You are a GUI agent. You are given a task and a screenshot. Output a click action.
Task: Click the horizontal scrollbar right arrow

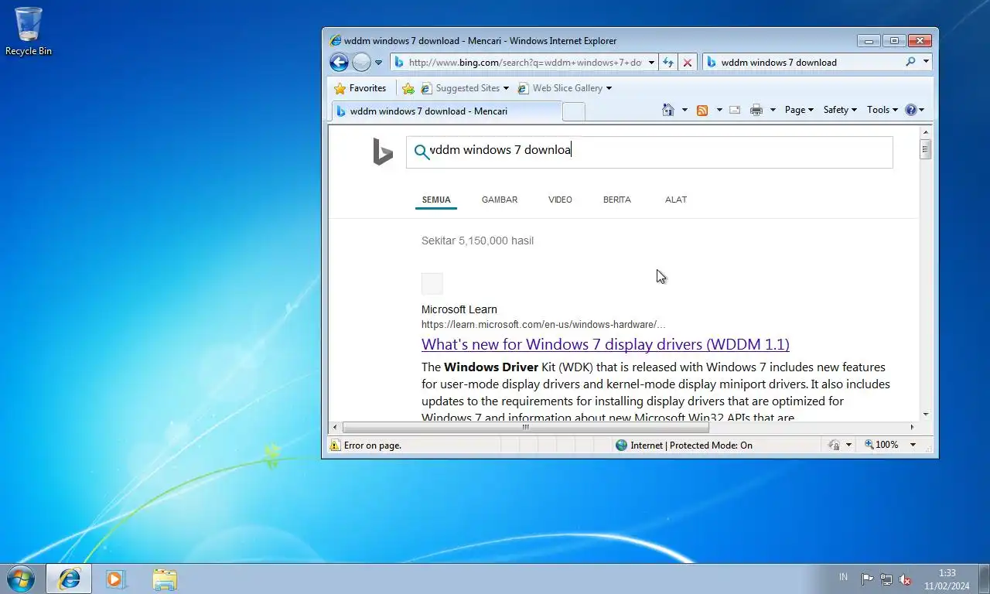click(x=913, y=427)
